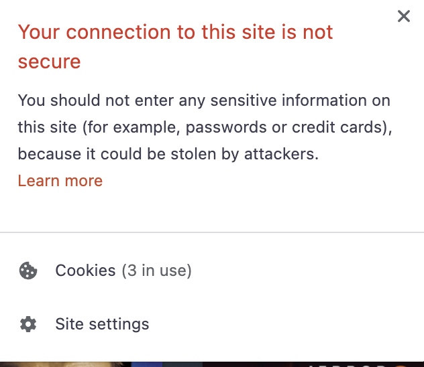This screenshot has height=367, width=424.
Task: Click the horizontal divider above Cookies
Action: click(212, 232)
